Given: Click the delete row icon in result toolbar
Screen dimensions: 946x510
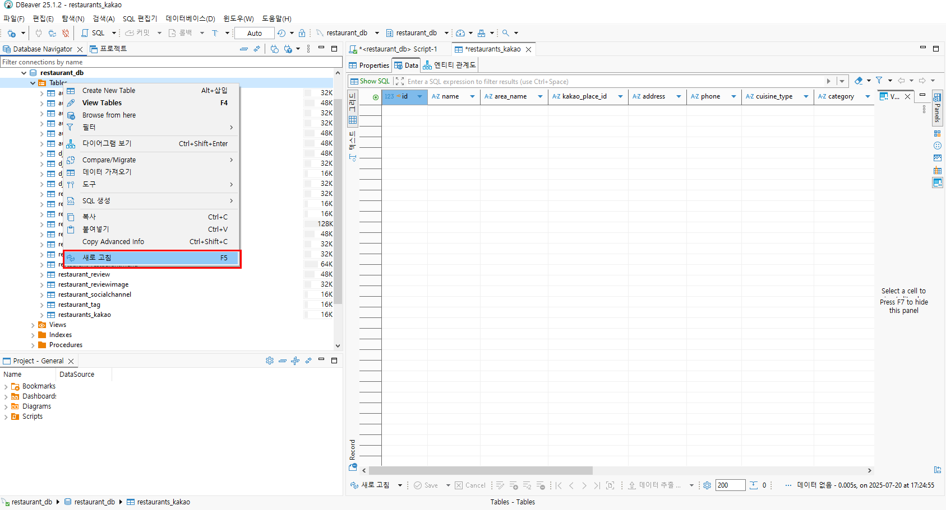Looking at the screenshot, I should [x=541, y=485].
